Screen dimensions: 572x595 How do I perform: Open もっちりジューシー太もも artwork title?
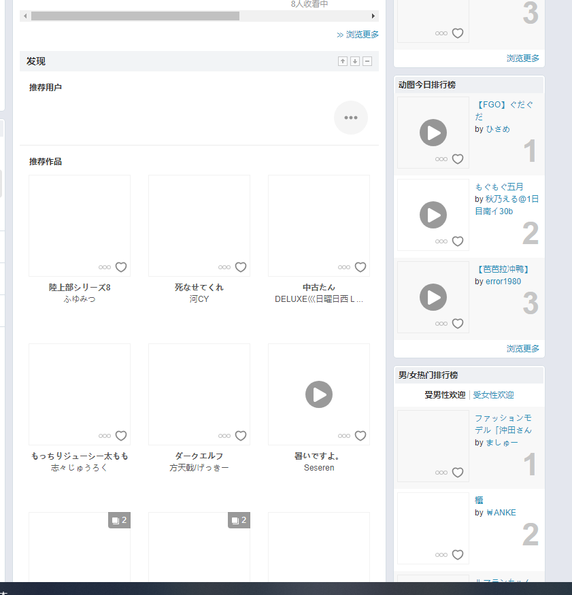click(80, 456)
